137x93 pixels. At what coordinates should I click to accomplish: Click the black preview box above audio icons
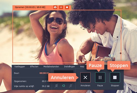click(x=64, y=72)
